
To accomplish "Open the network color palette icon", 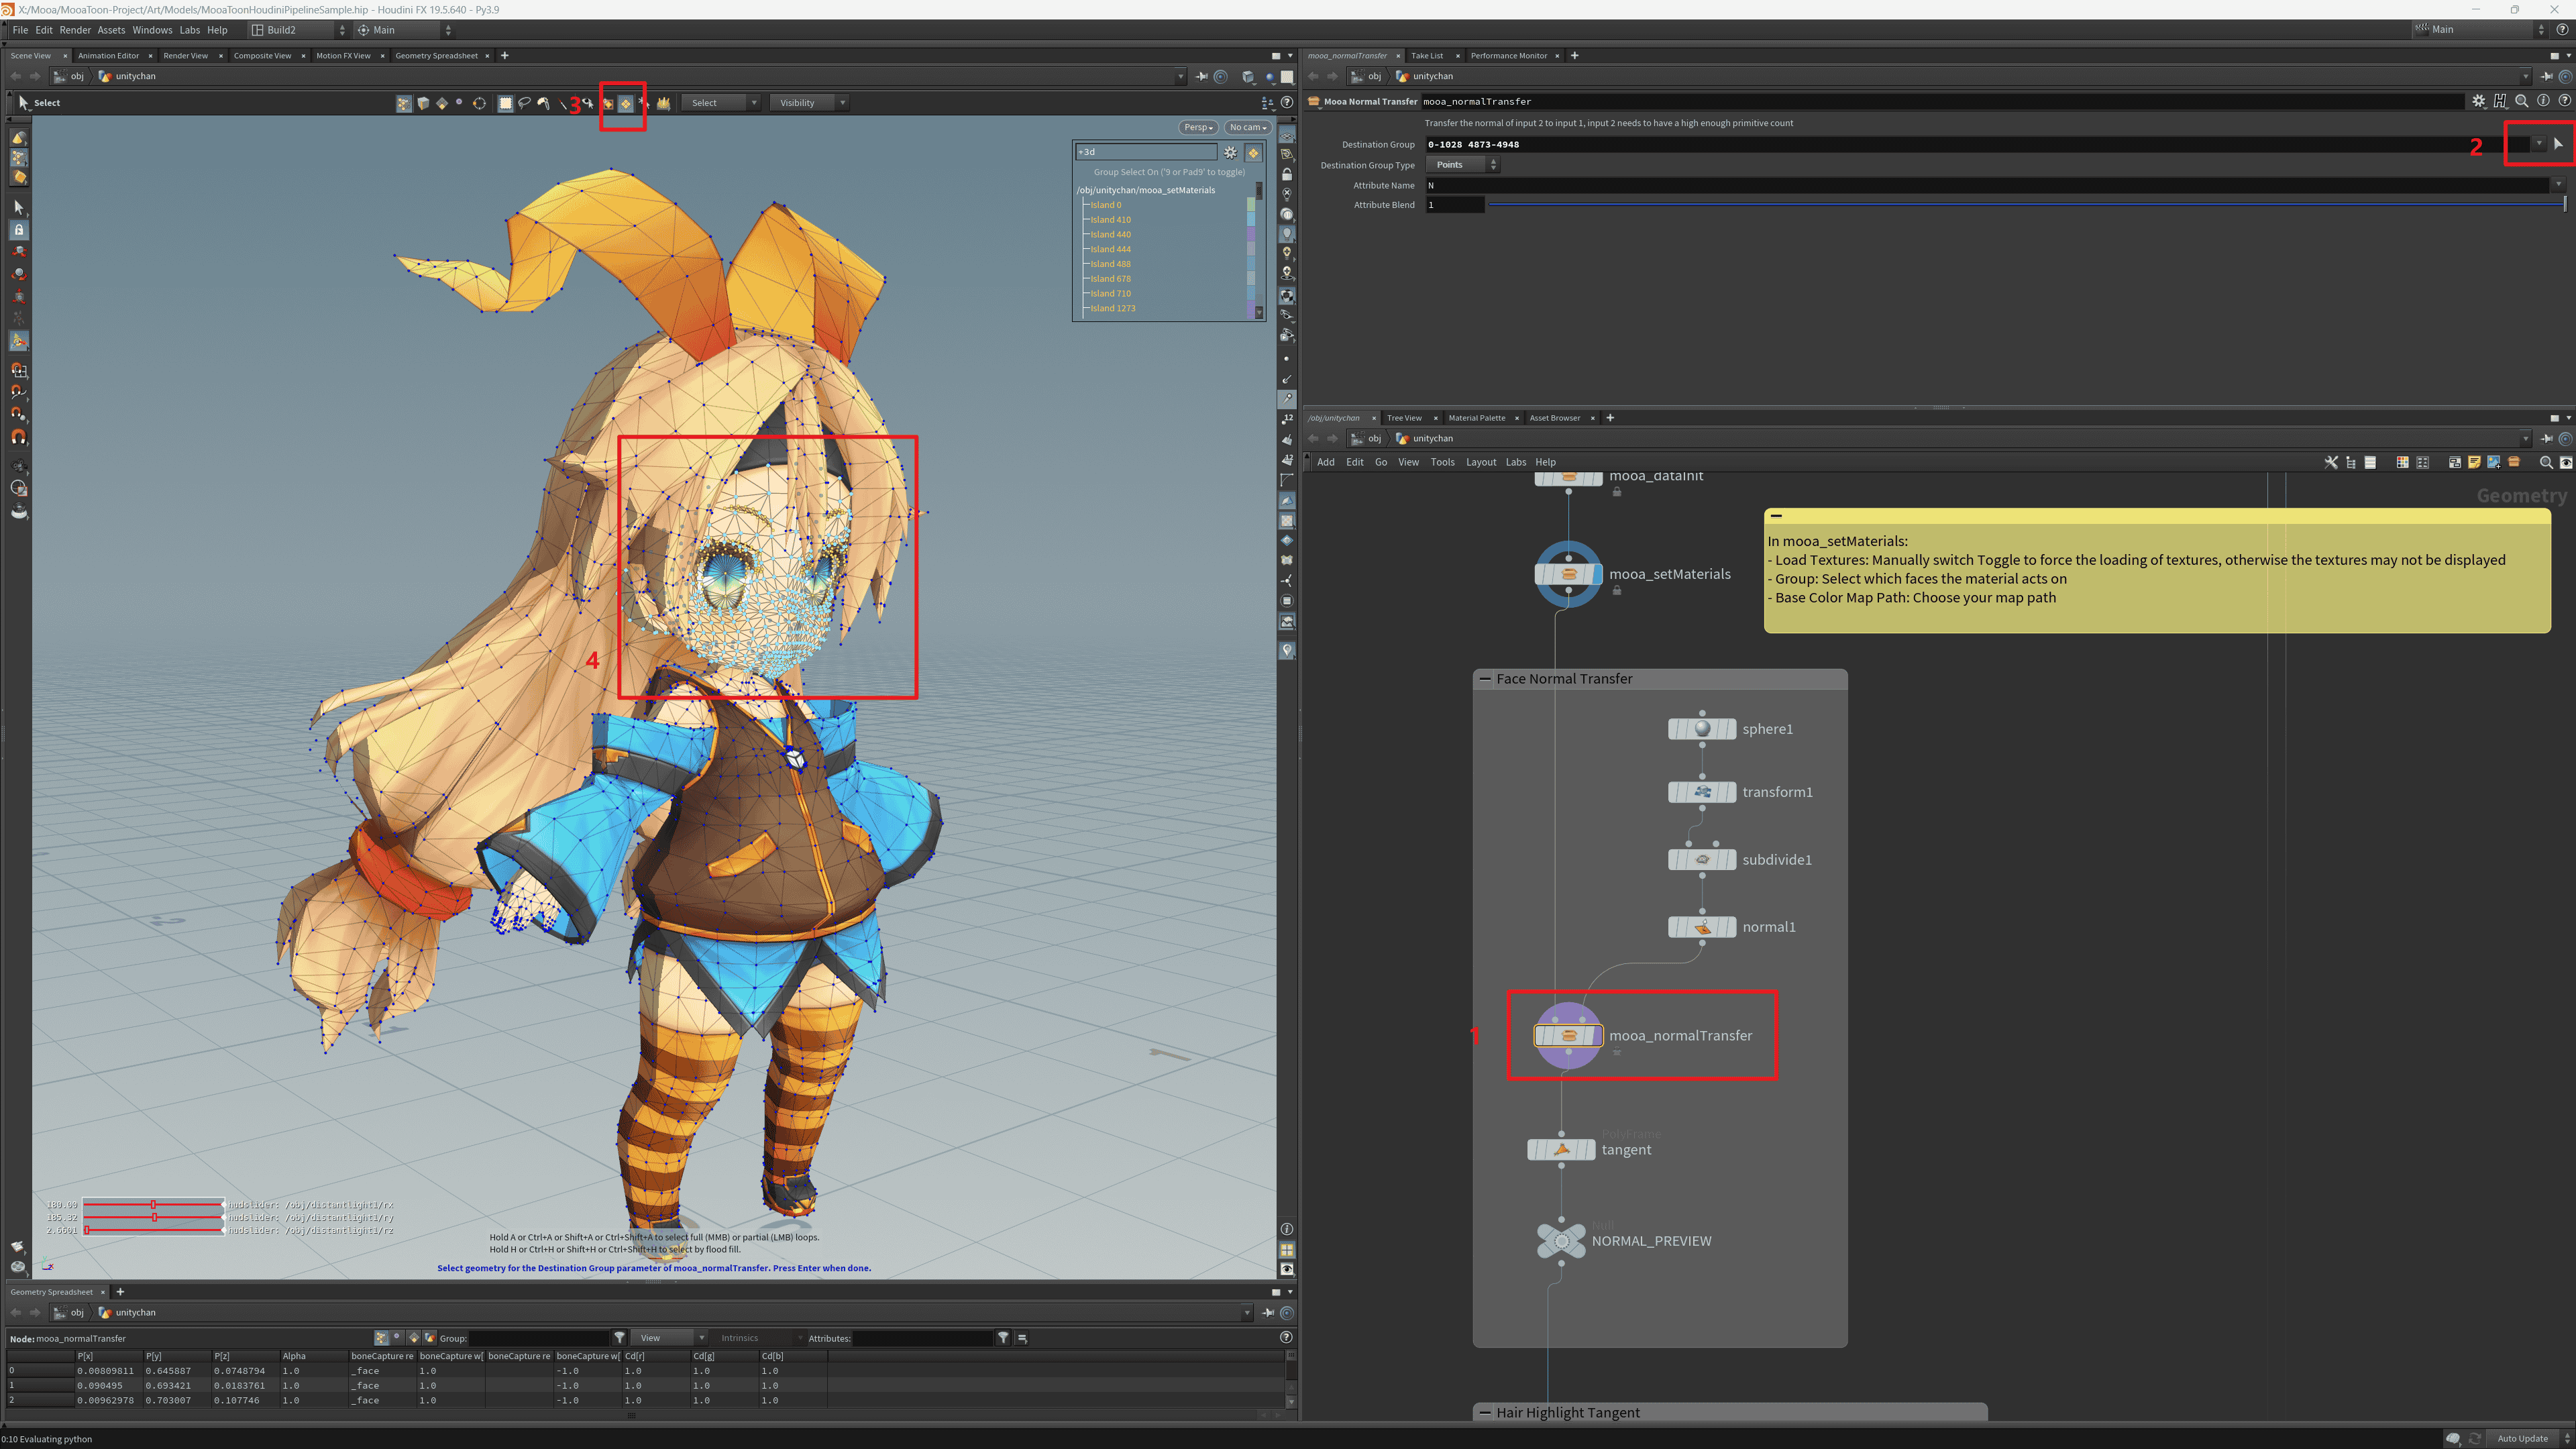I will coord(2402,462).
